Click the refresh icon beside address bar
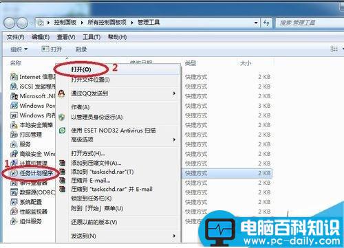 click(x=266, y=23)
